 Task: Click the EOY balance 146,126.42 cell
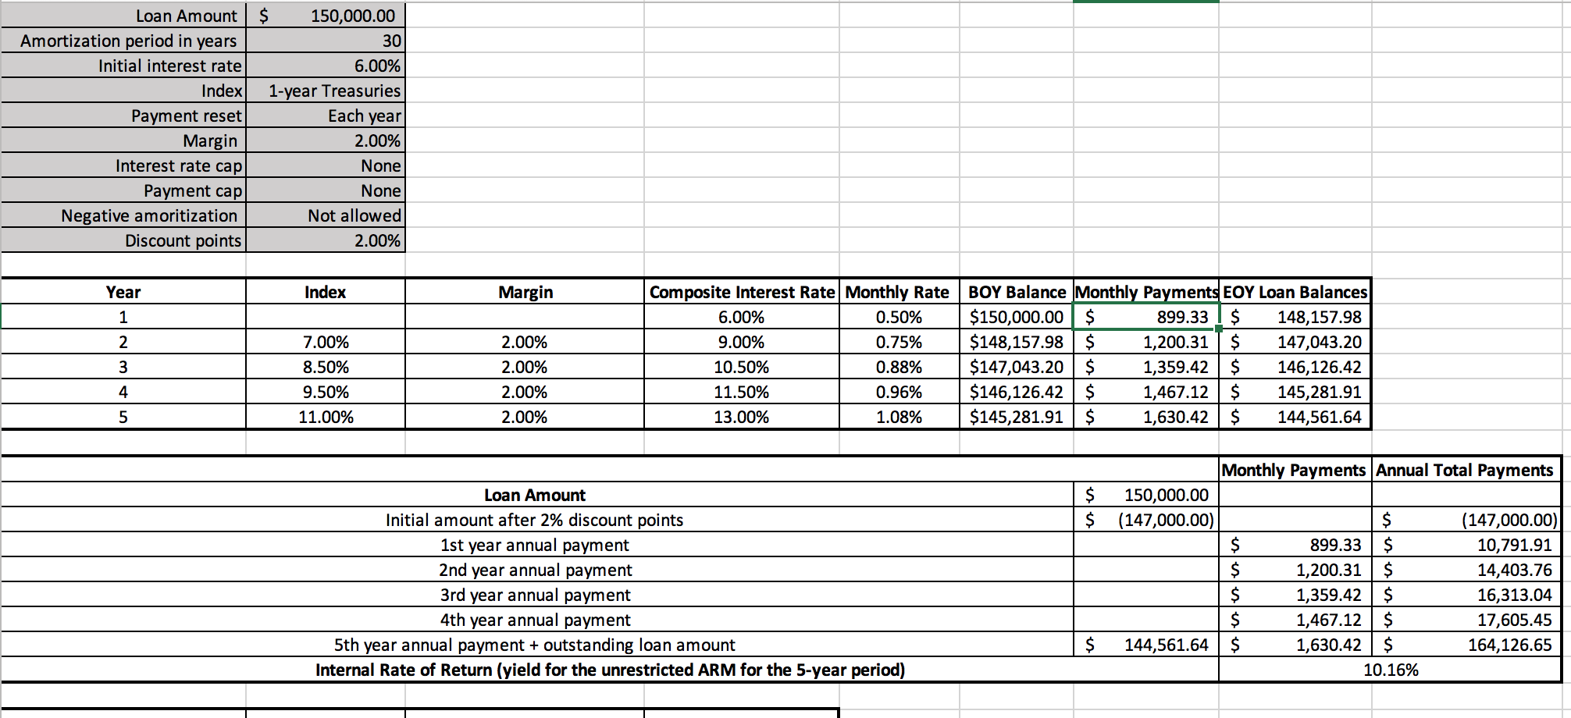coord(1295,367)
